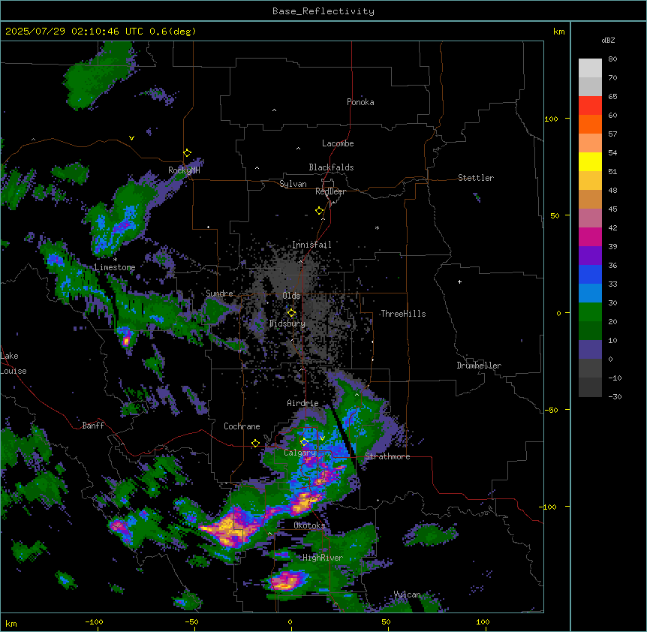
Task: Click the Didsbury label
Action: point(287,324)
